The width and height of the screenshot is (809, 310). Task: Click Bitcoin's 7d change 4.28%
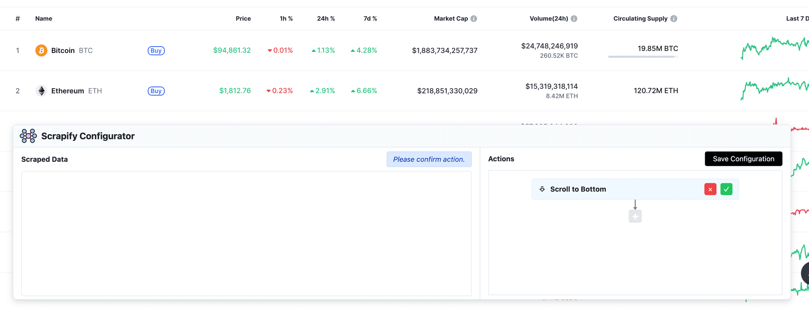click(x=364, y=51)
